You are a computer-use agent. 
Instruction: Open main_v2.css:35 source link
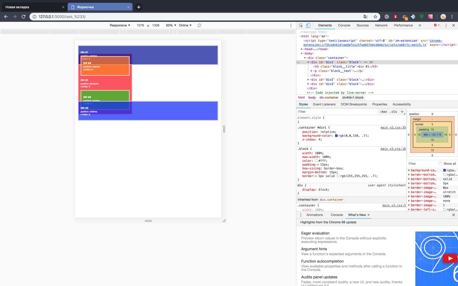[393, 128]
